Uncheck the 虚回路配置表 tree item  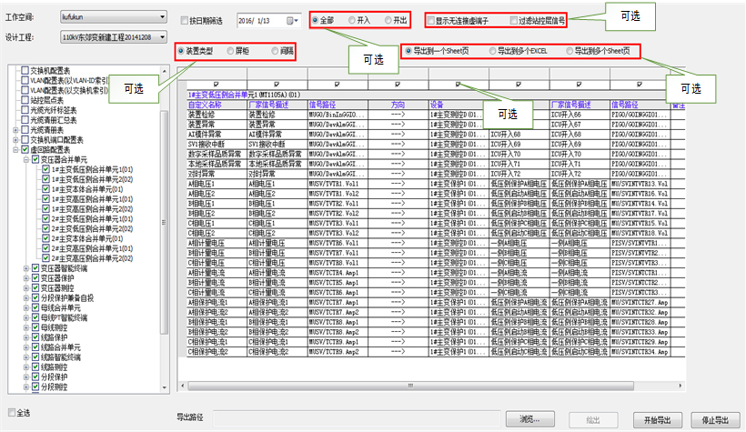(x=24, y=149)
